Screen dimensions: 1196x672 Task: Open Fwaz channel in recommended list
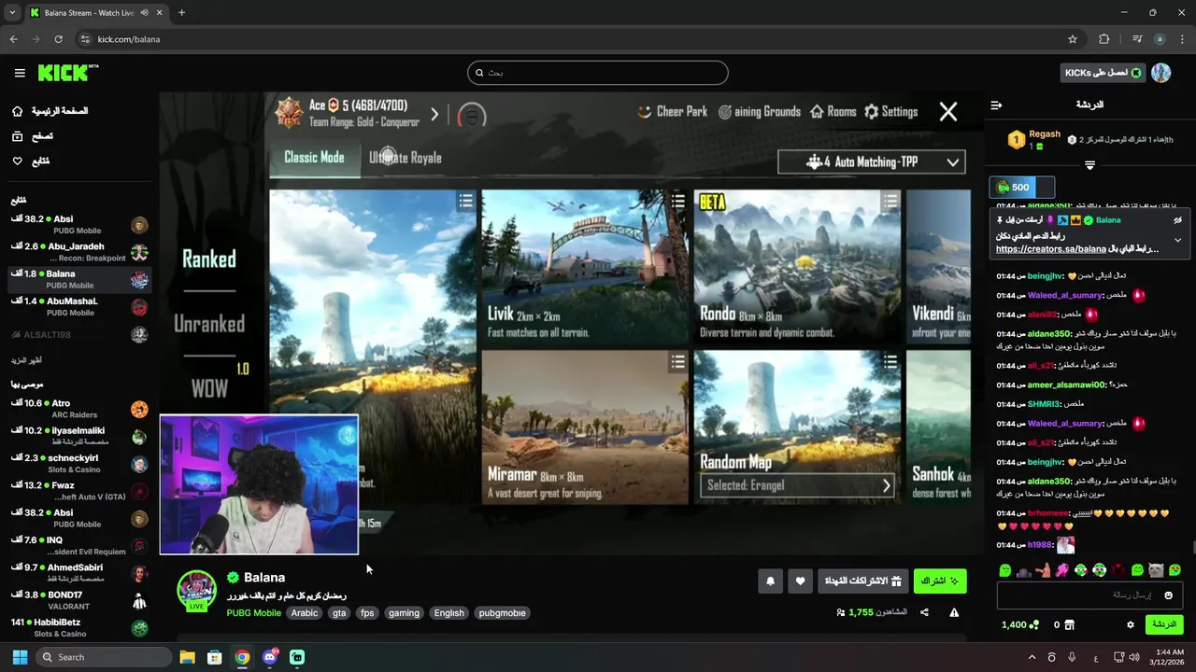[x=79, y=491]
